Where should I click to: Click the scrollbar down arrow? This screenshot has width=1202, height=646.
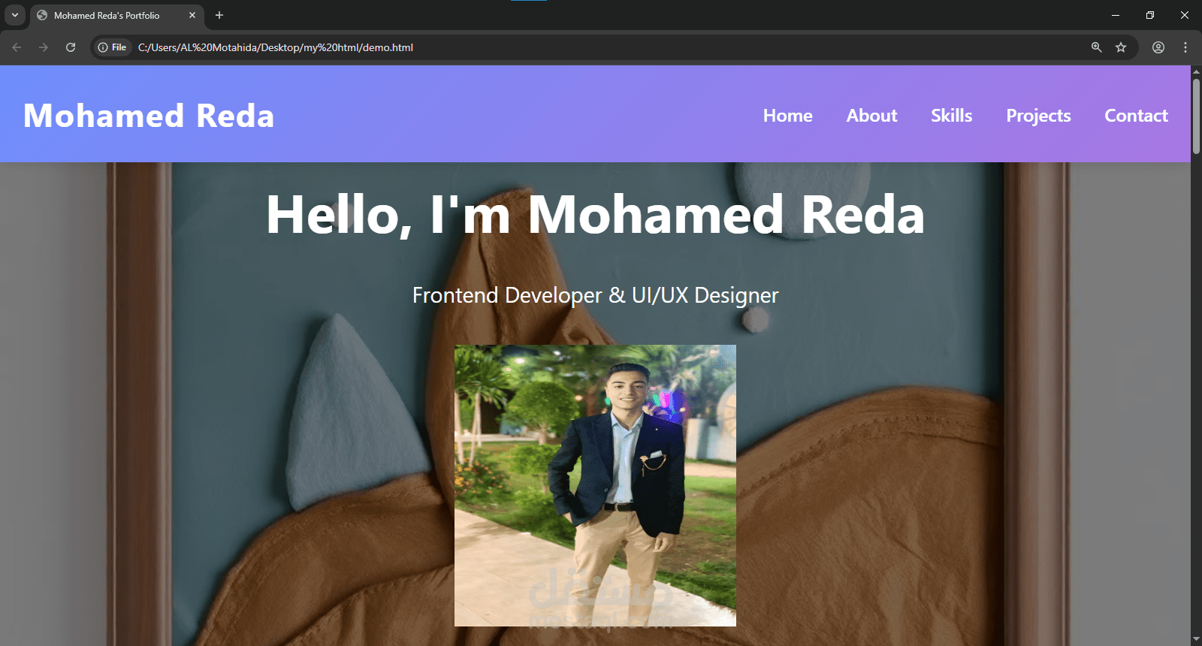1196,639
